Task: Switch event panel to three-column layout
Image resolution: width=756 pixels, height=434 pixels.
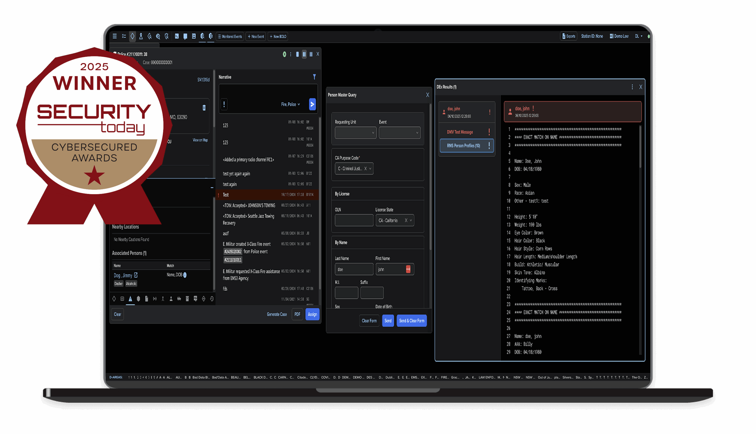Action: [x=311, y=54]
